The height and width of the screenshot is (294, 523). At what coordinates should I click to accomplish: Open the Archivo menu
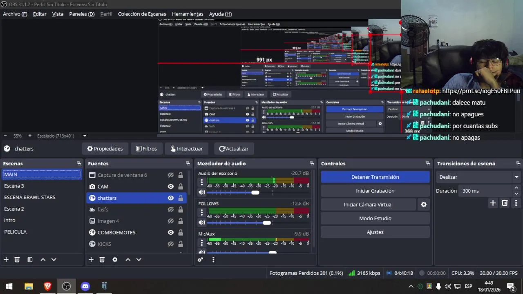pos(15,14)
